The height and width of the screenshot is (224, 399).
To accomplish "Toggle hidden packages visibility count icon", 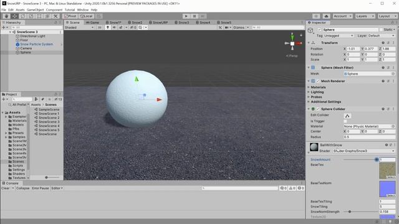I will tap(58, 100).
